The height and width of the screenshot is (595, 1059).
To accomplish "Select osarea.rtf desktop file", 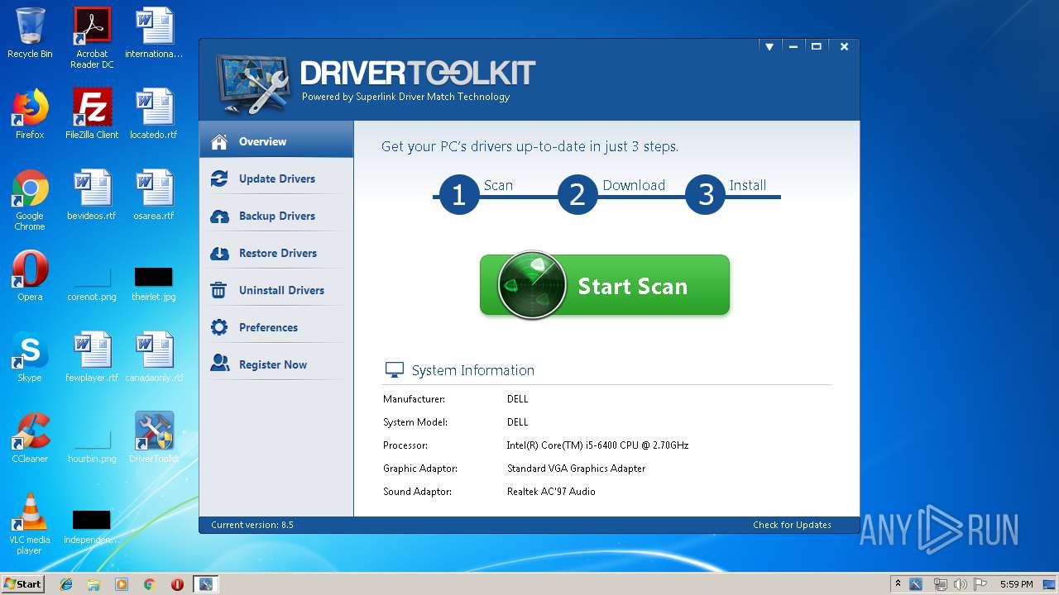I will click(154, 195).
